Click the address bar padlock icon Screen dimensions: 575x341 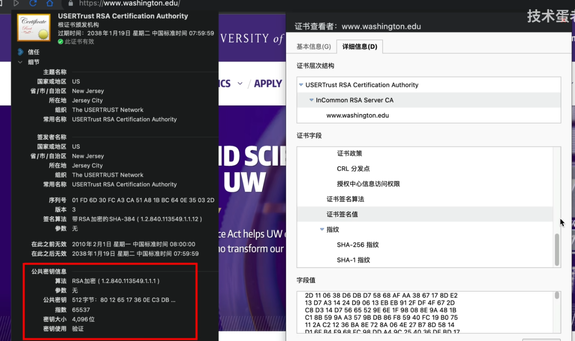pos(71,3)
